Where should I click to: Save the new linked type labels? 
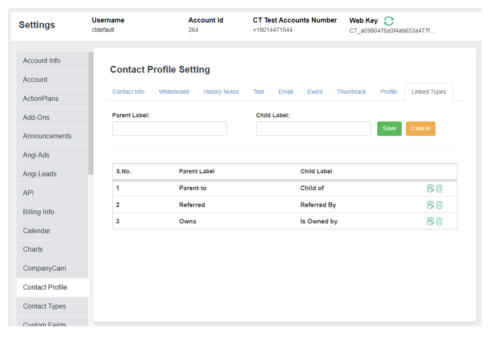tap(389, 129)
